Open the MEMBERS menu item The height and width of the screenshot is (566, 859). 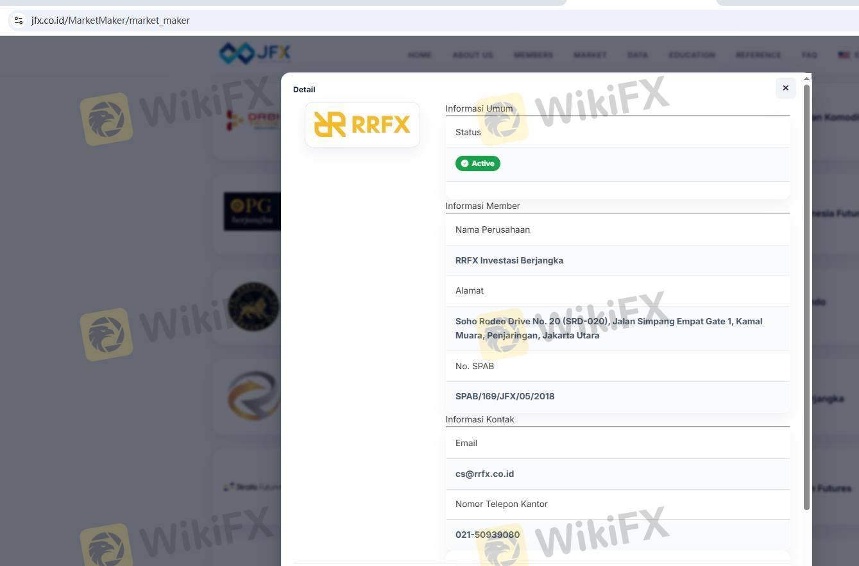pos(533,55)
